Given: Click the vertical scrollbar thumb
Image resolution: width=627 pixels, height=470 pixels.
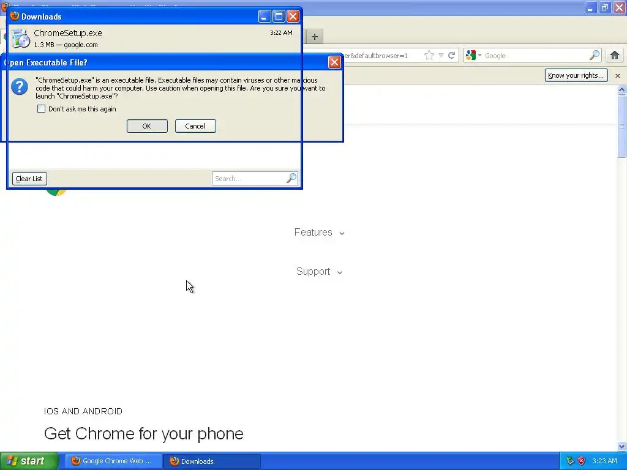Looking at the screenshot, I should [x=621, y=126].
